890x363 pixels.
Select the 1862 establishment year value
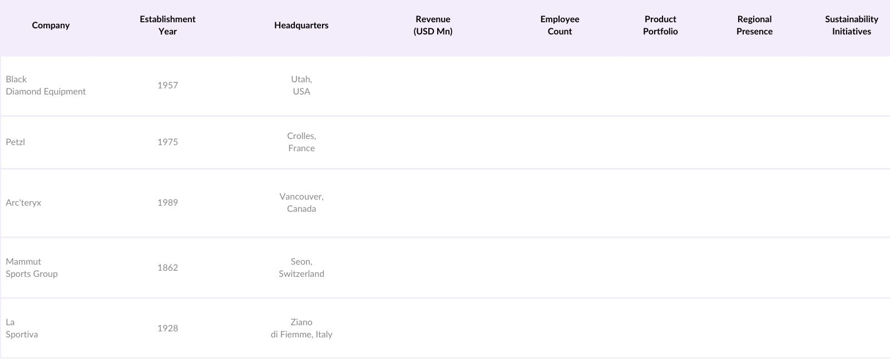click(x=167, y=268)
